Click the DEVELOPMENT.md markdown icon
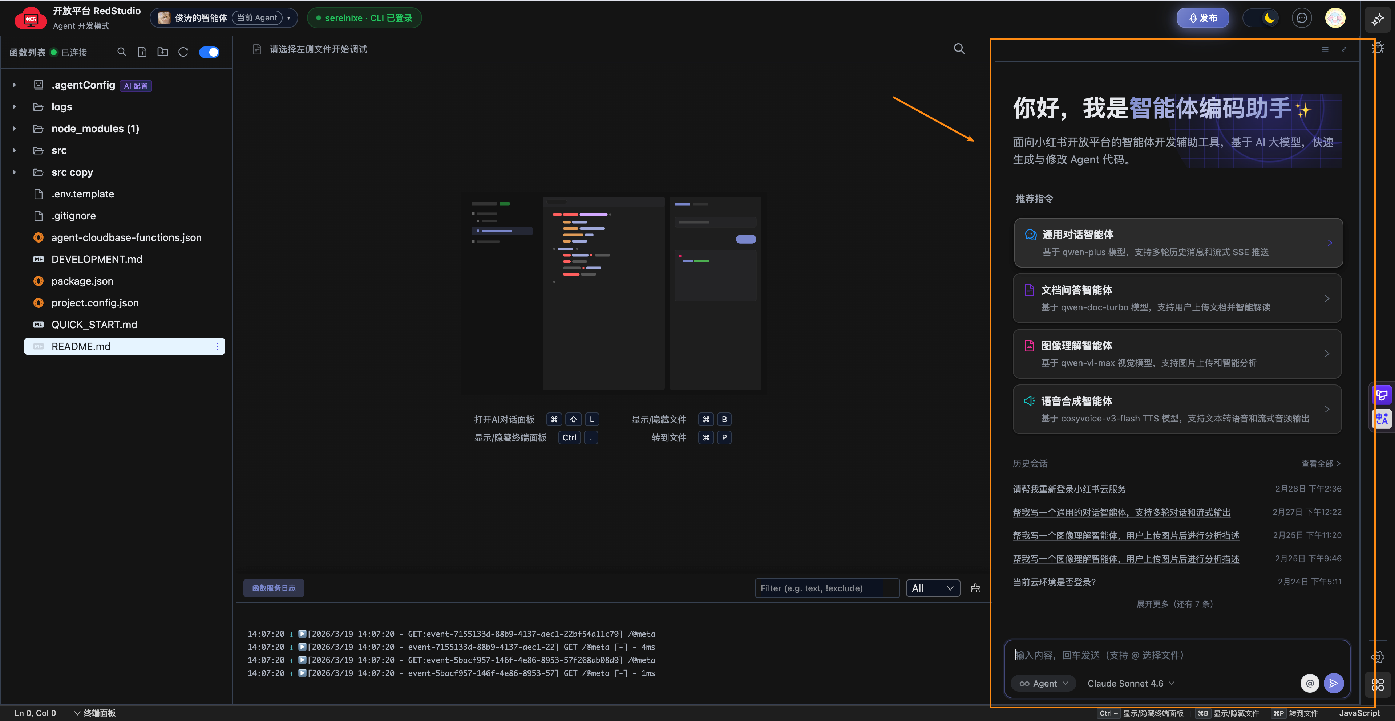Image resolution: width=1395 pixels, height=721 pixels. pyautogui.click(x=39, y=259)
